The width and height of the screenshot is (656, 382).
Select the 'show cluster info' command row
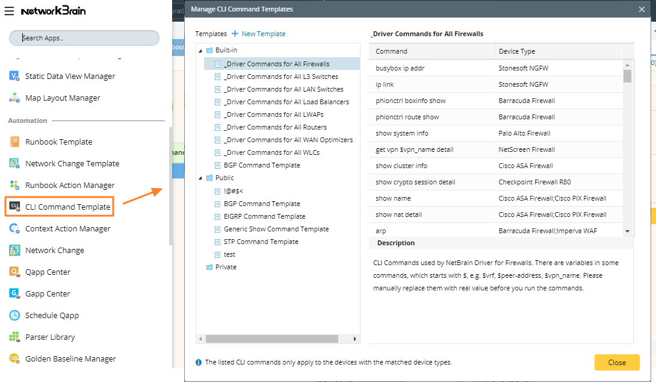(x=496, y=166)
